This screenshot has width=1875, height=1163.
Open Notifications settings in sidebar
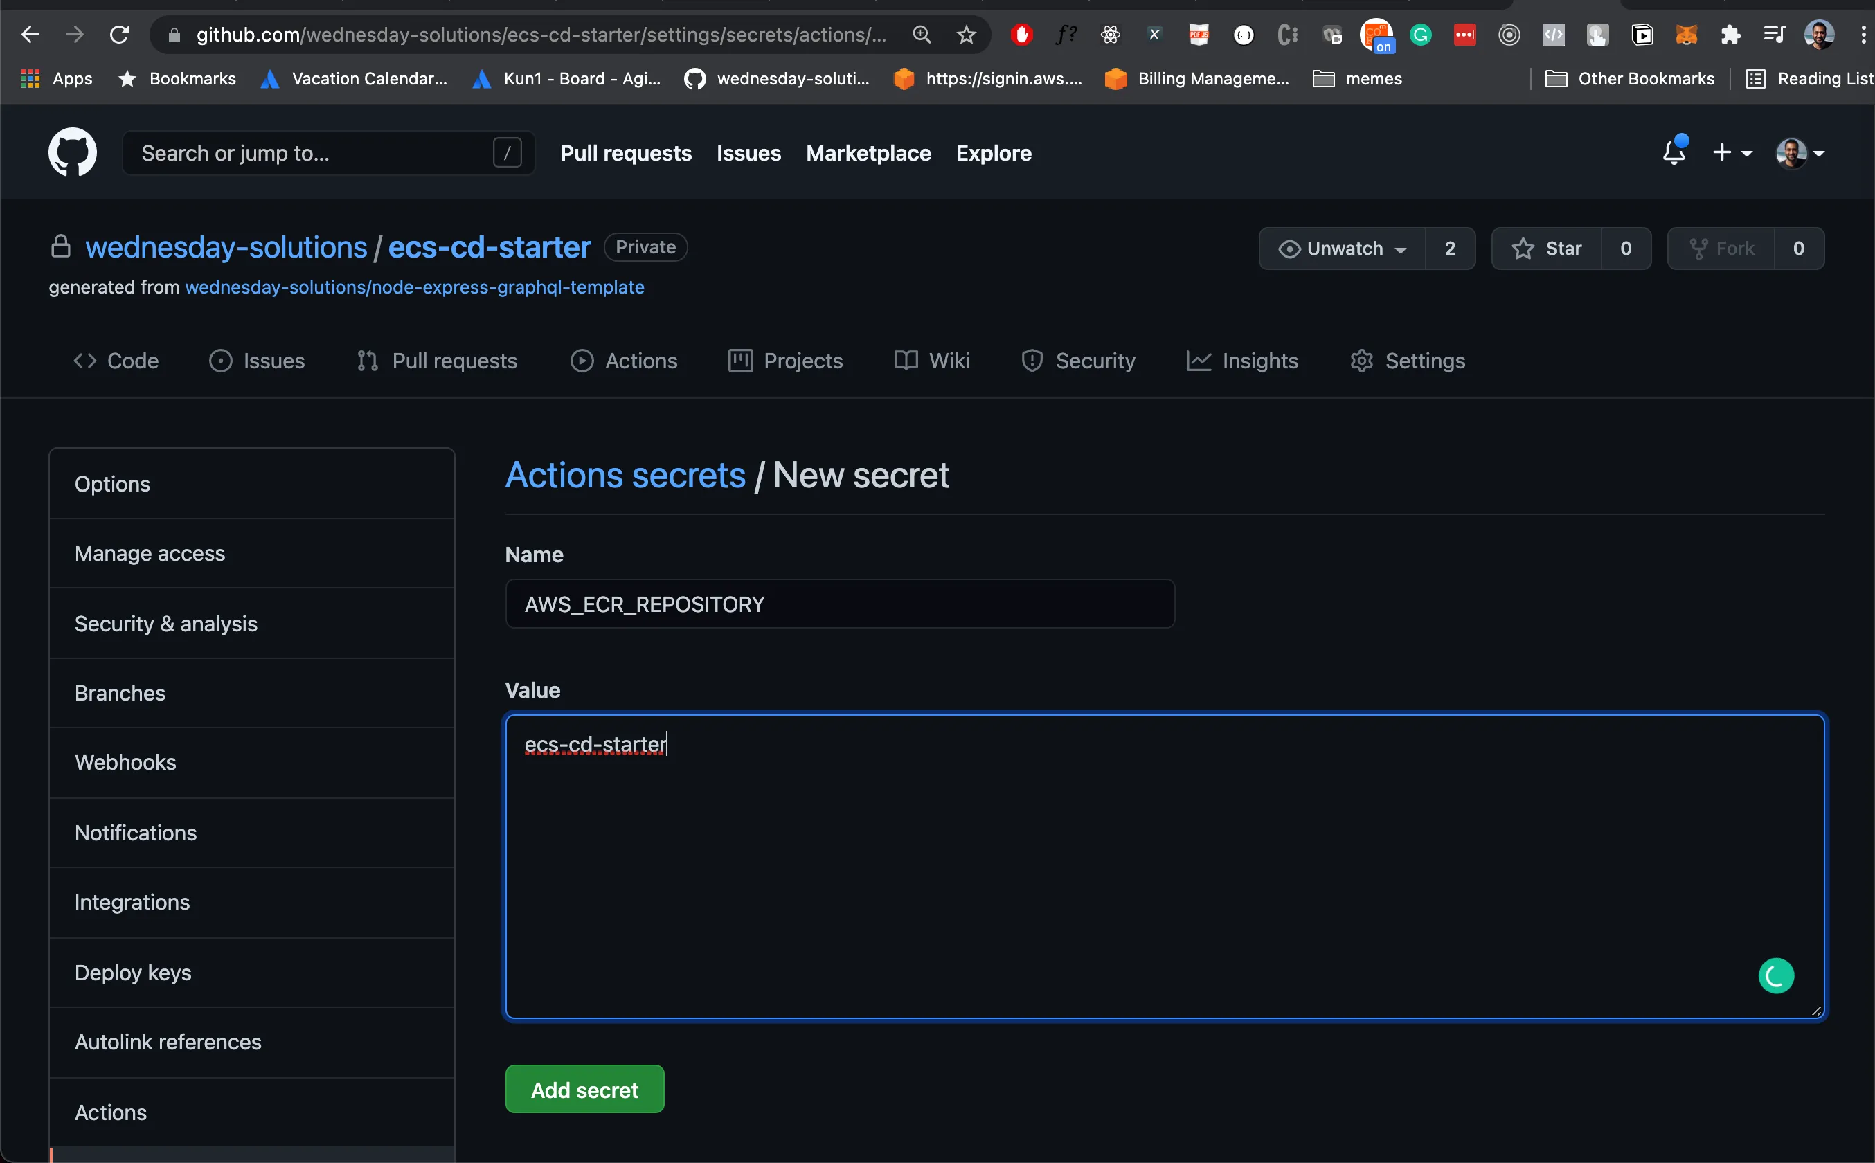click(251, 833)
